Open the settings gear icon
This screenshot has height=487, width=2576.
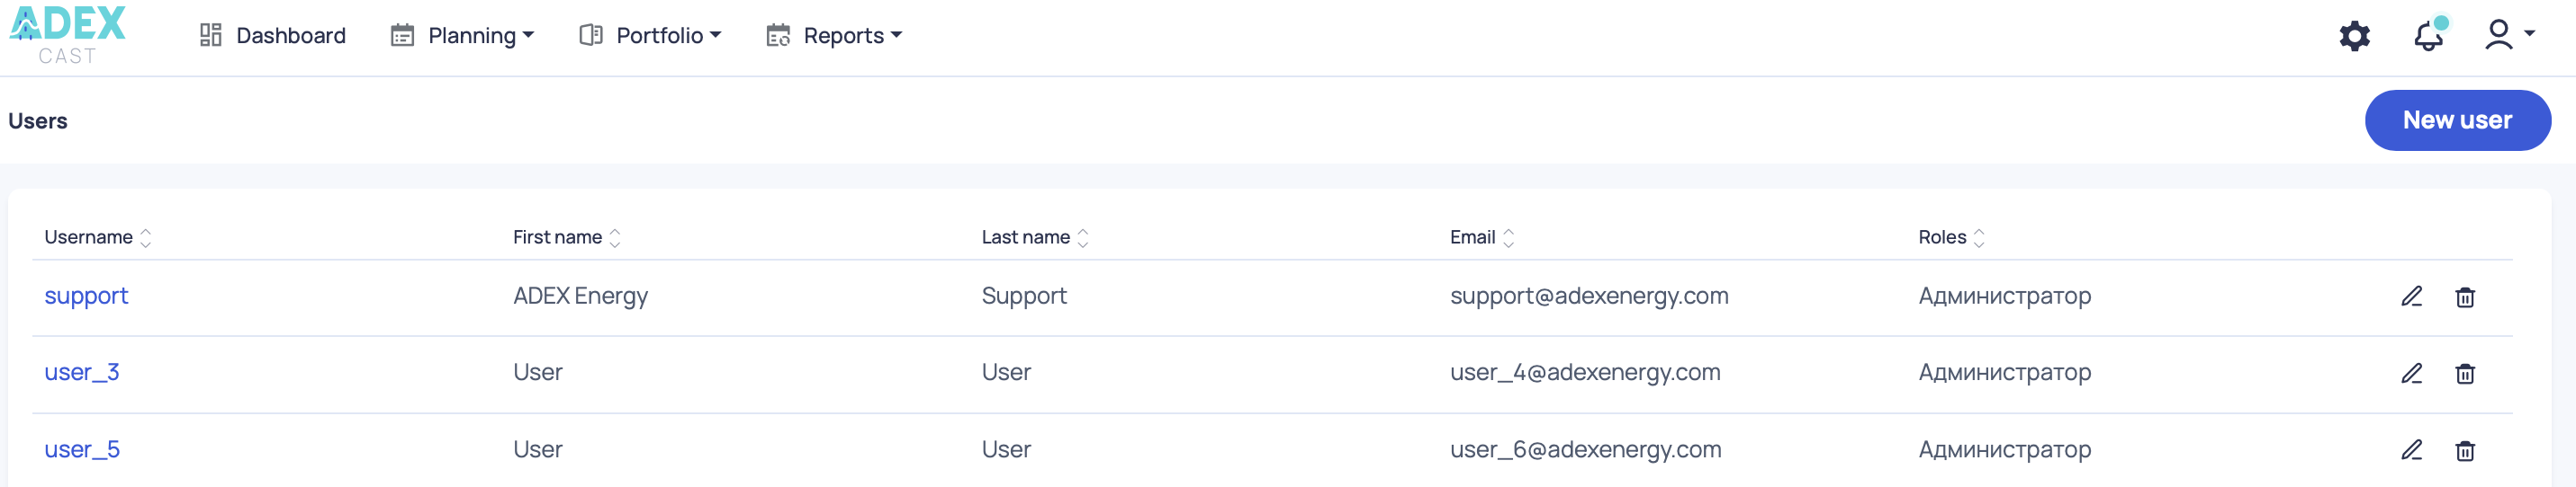click(x=2354, y=36)
